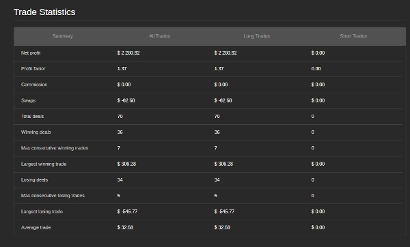The image size is (410, 247).
Task: Select the All Trades column header
Action: click(159, 36)
